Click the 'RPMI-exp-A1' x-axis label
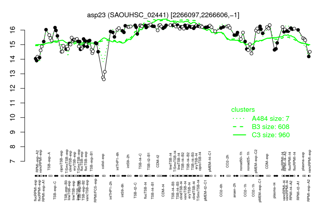Viewport: 329px width, 205px height. 43,190
